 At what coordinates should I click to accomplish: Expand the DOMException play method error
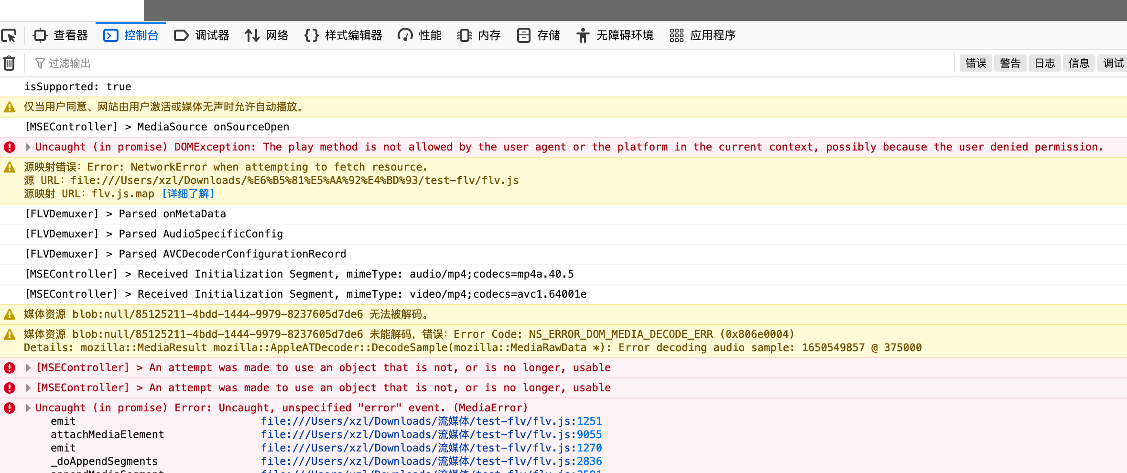[28, 147]
